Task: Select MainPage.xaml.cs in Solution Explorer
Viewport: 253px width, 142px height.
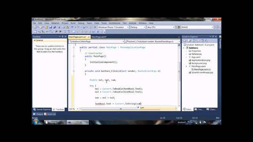Action: pos(202,69)
